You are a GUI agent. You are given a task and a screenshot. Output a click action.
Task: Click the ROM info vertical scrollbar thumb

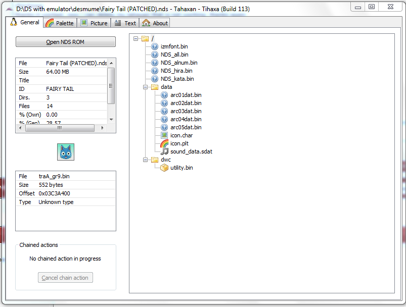pyautogui.click(x=111, y=86)
